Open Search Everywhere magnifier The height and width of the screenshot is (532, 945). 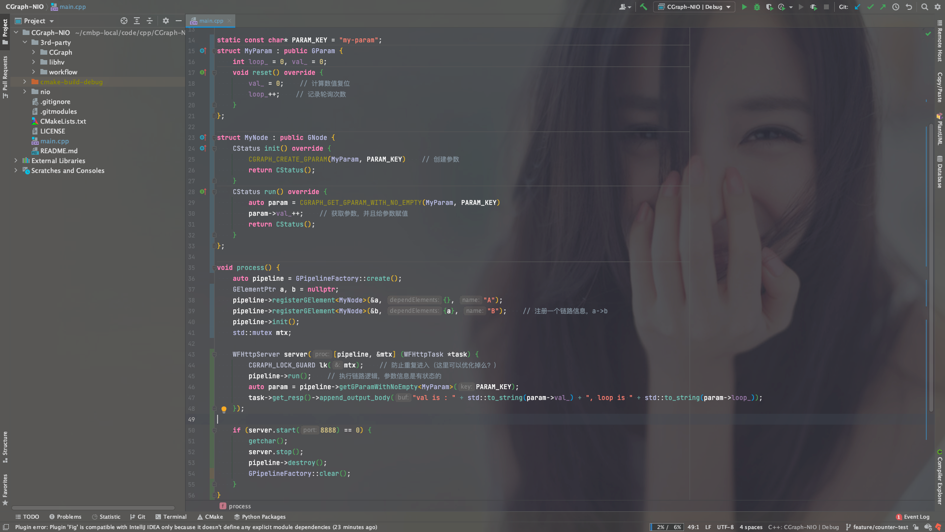[x=924, y=7]
